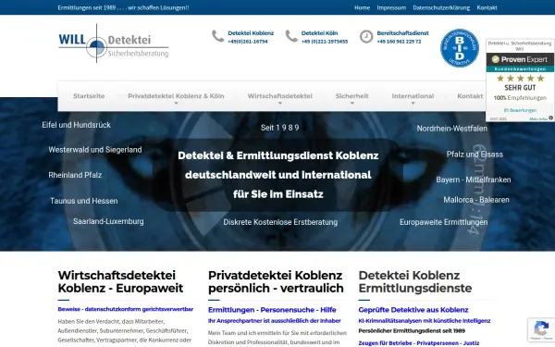Open Kontakt link in top bar

(x=487, y=7)
